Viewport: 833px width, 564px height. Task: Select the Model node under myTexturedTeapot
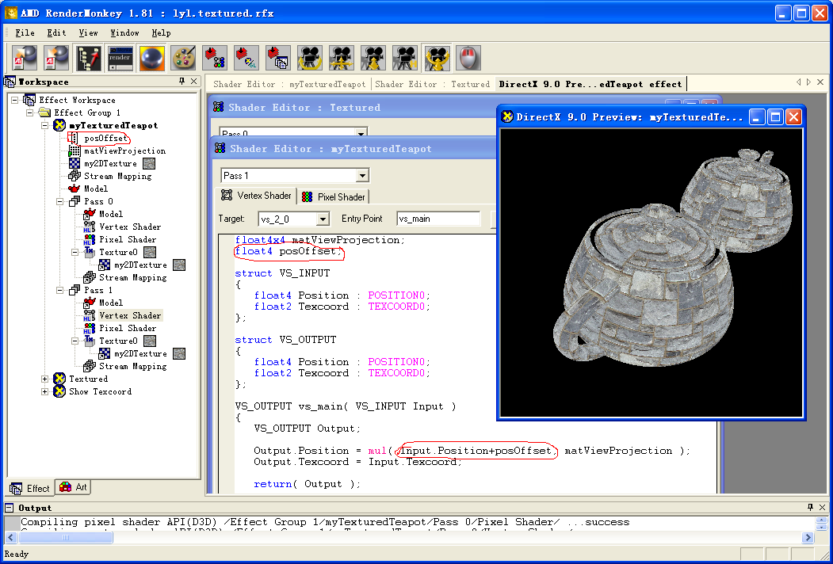95,189
